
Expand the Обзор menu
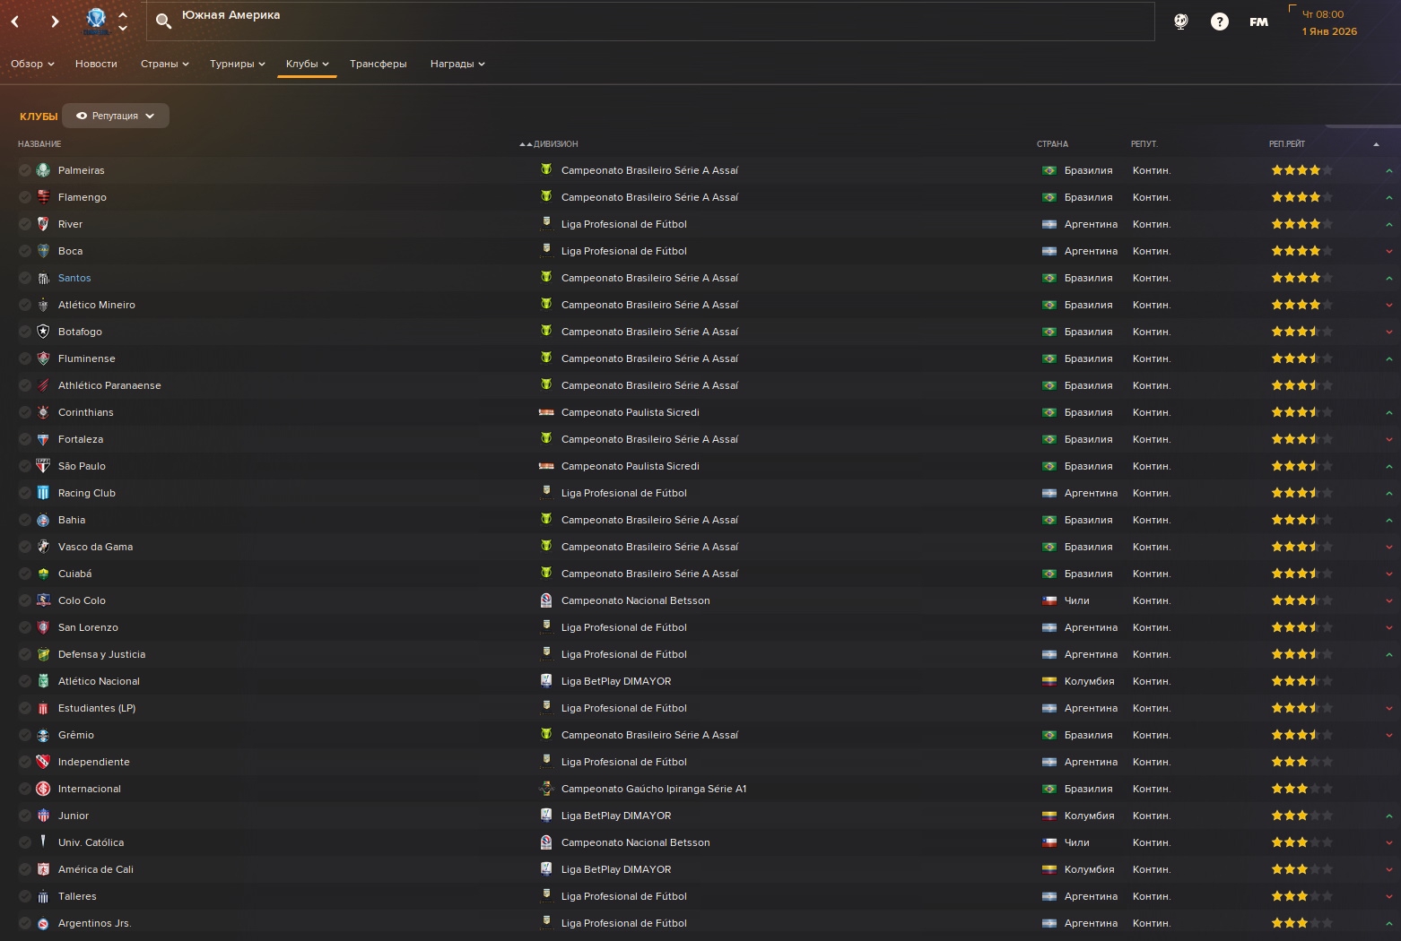(32, 64)
